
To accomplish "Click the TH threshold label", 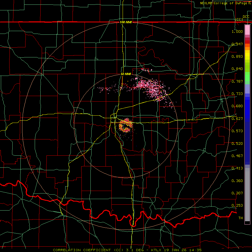I will (241, 218).
